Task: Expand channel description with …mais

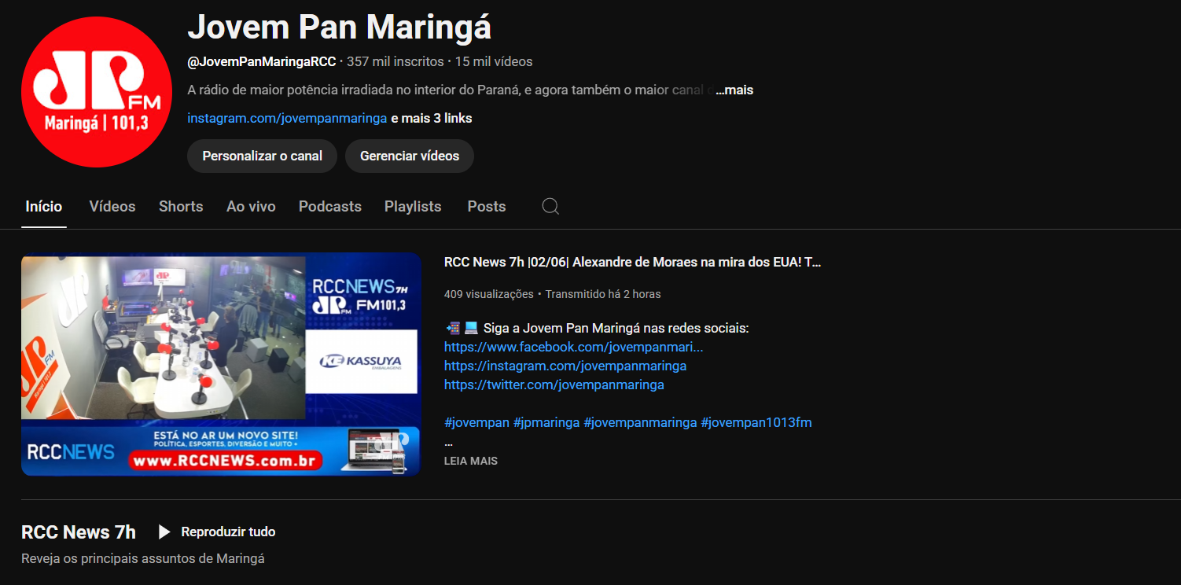Action: pos(734,90)
